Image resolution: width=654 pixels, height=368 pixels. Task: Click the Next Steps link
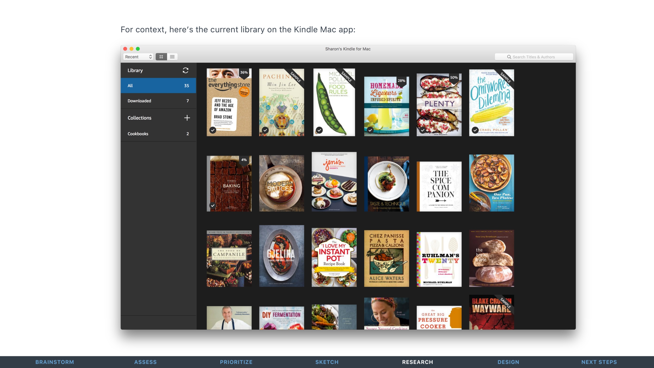[599, 362]
